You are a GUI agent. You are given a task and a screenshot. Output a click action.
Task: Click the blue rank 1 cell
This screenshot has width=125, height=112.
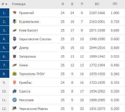(5, 13)
